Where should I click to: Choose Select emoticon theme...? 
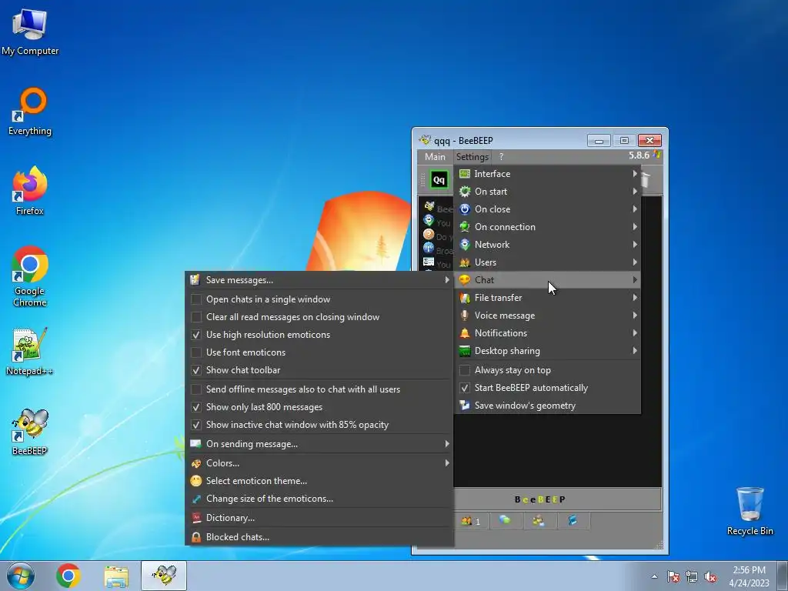click(x=319, y=481)
